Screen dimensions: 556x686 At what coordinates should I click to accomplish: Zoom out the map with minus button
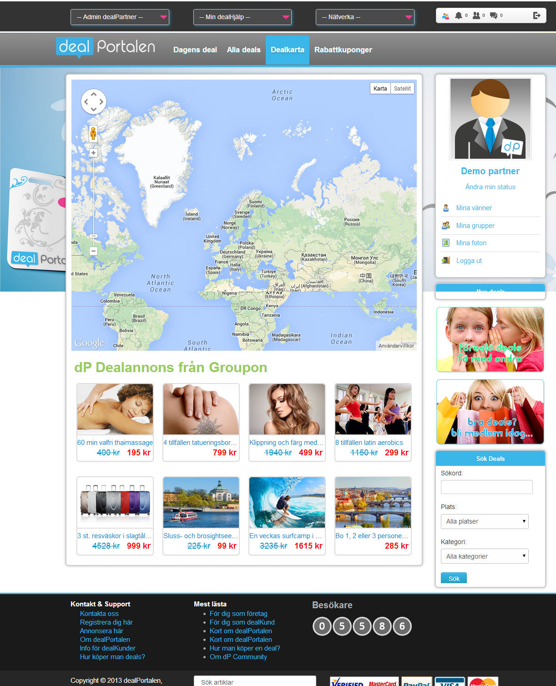pyautogui.click(x=93, y=251)
